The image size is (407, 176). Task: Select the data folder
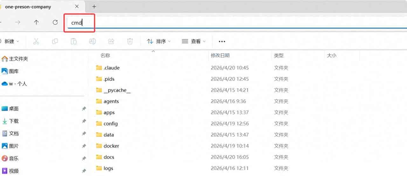(x=109, y=135)
